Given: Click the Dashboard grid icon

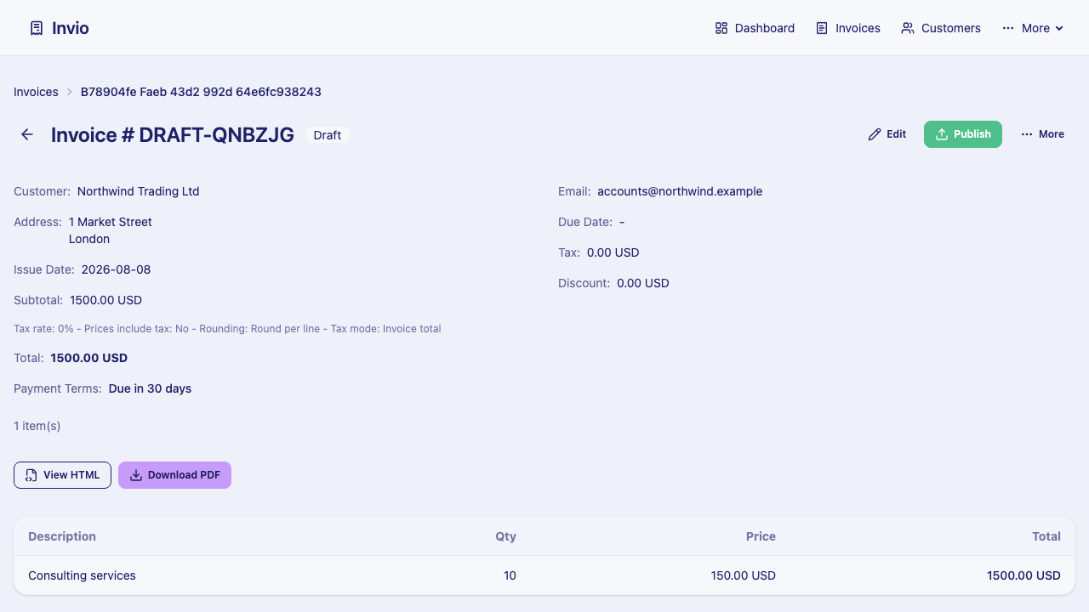Looking at the screenshot, I should coord(721,28).
